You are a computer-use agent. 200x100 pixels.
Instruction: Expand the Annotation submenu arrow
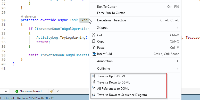tap(177, 61)
